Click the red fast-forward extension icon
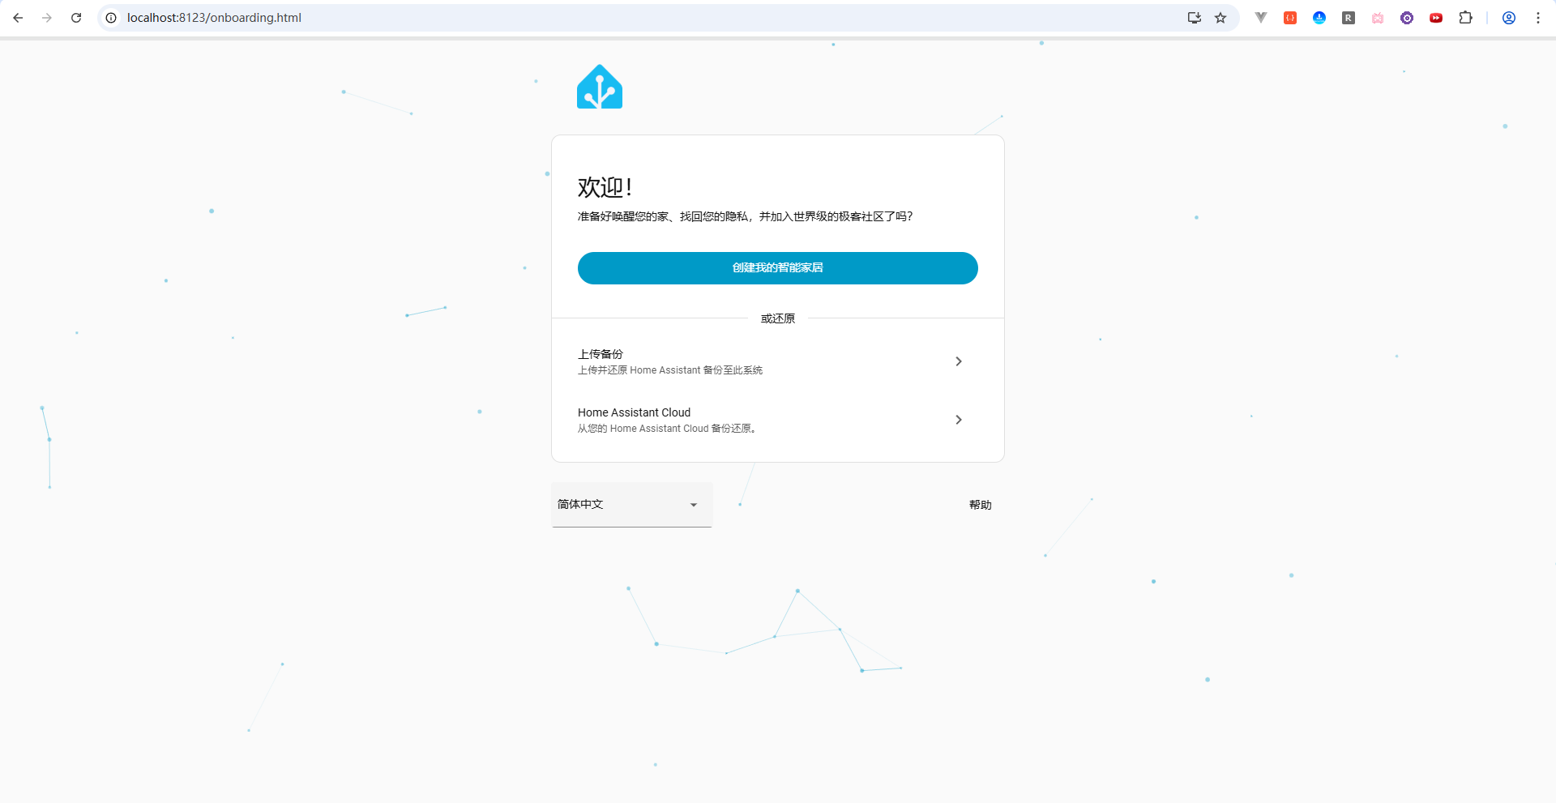Image resolution: width=1556 pixels, height=803 pixels. [x=1436, y=18]
